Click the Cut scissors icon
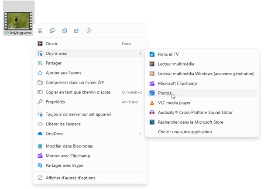Image resolution: width=264 pixels, height=189 pixels. pos(40,30)
